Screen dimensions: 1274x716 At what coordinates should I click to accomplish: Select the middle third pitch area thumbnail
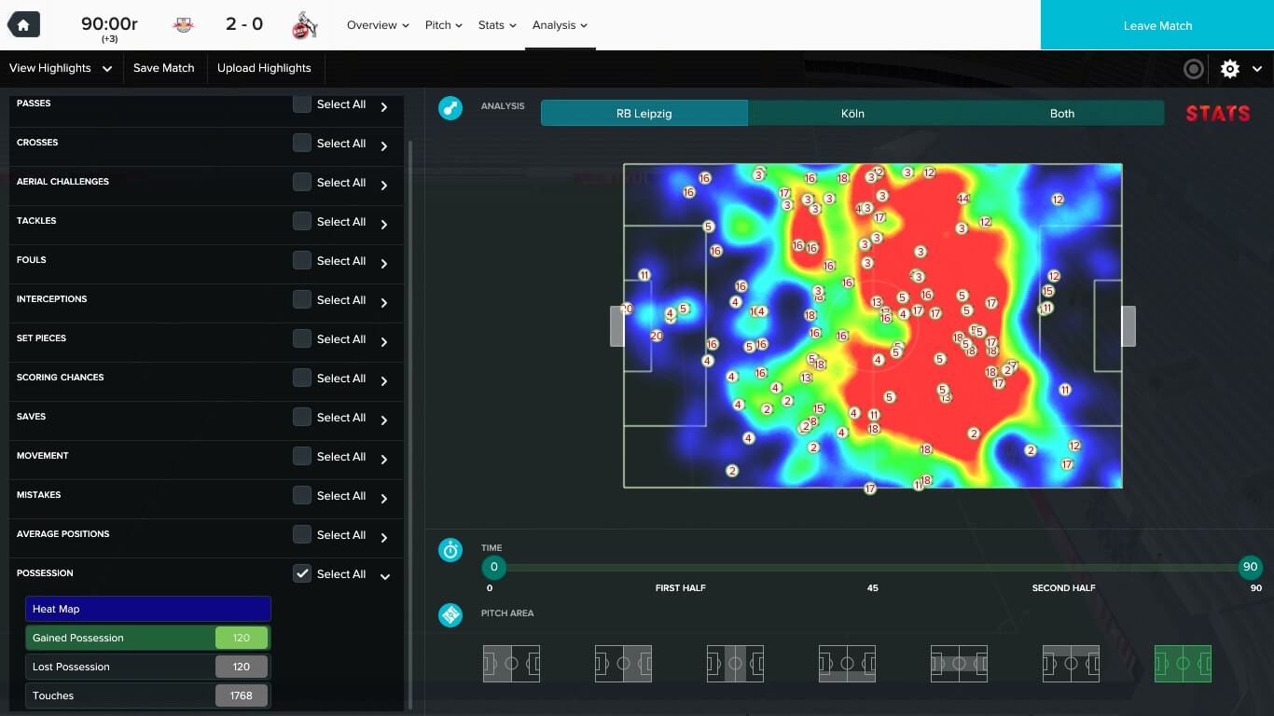tap(735, 664)
